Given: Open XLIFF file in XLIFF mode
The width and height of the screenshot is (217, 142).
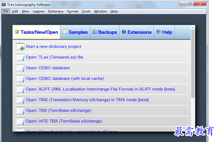Looking at the screenshot, I should [x=100, y=89].
